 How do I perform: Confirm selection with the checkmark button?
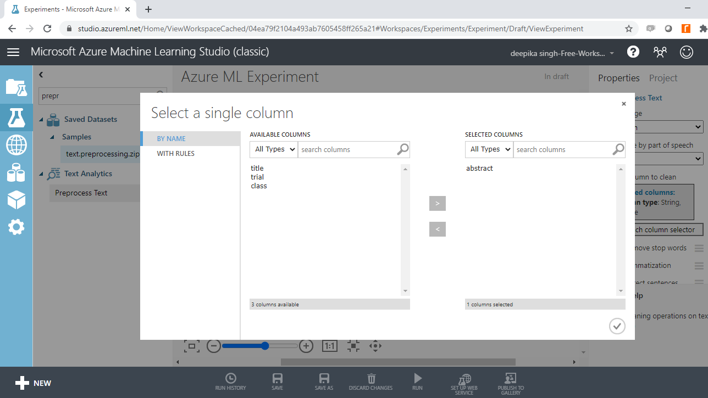(x=617, y=326)
